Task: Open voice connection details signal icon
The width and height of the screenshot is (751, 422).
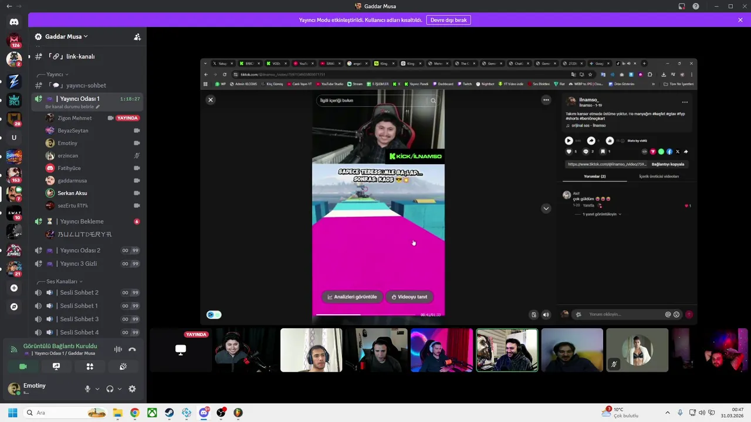Action: (14, 349)
